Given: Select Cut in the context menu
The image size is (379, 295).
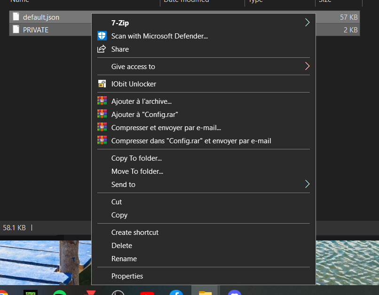Looking at the screenshot, I should tap(204, 202).
